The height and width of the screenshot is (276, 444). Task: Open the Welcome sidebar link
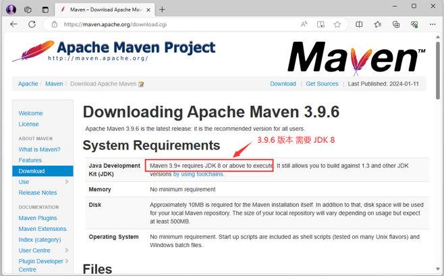pos(30,113)
